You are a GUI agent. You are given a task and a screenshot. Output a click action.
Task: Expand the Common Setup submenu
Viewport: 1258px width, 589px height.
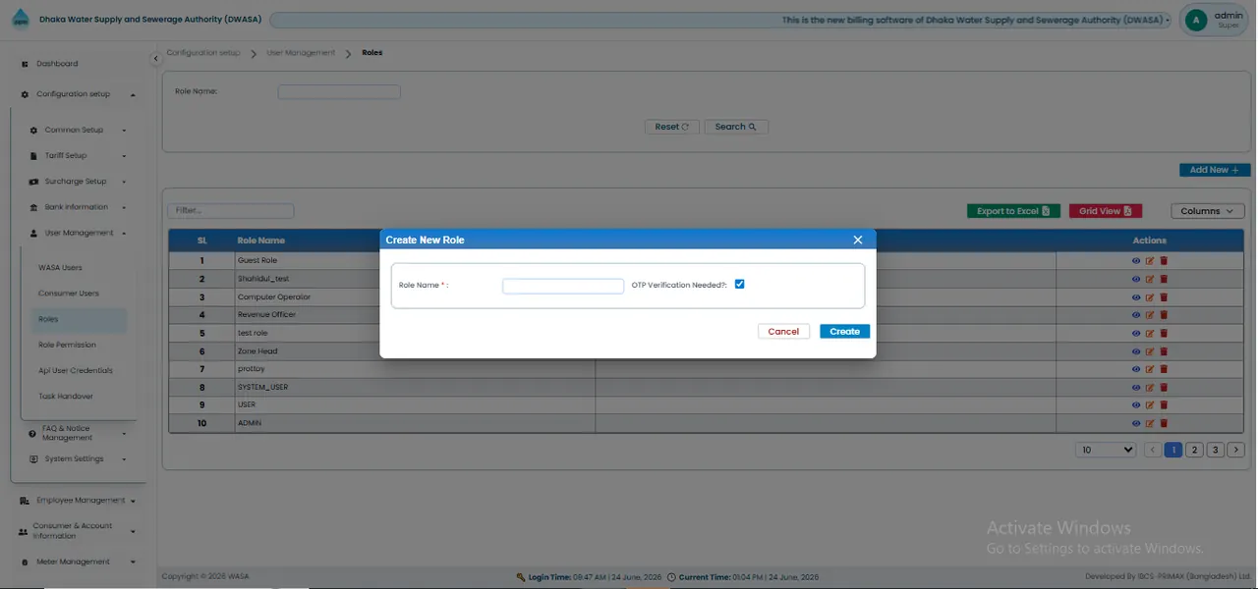[x=79, y=130]
